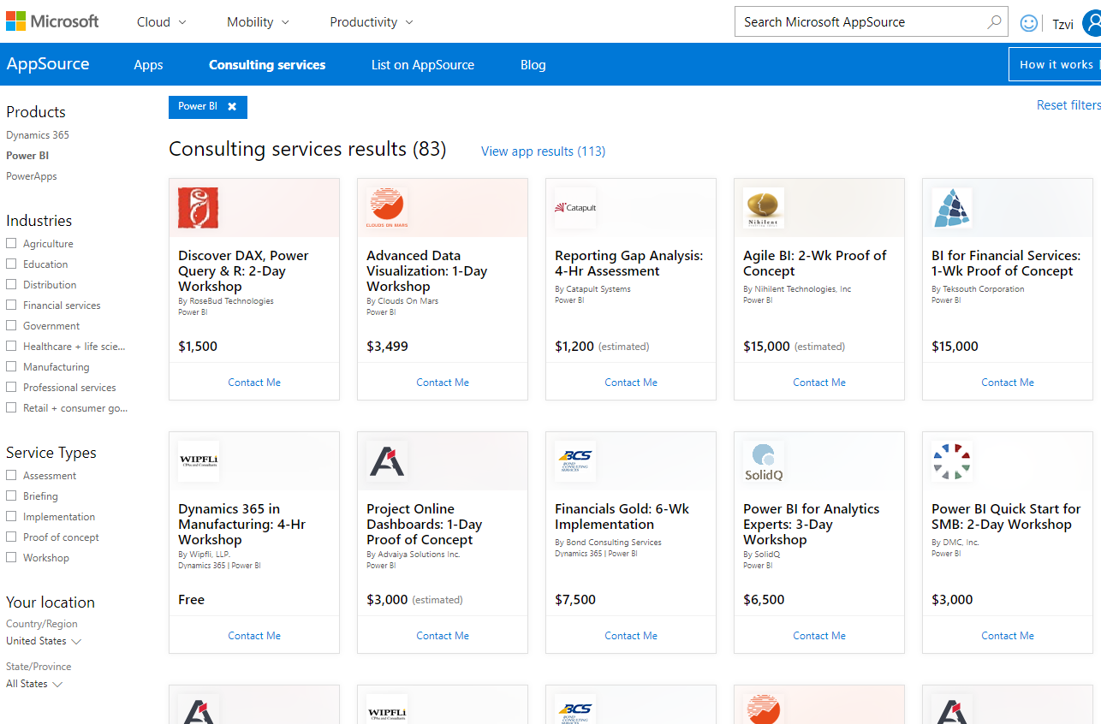The width and height of the screenshot is (1101, 724).
Task: Click Contact Me on Agile BI card
Action: pos(819,383)
